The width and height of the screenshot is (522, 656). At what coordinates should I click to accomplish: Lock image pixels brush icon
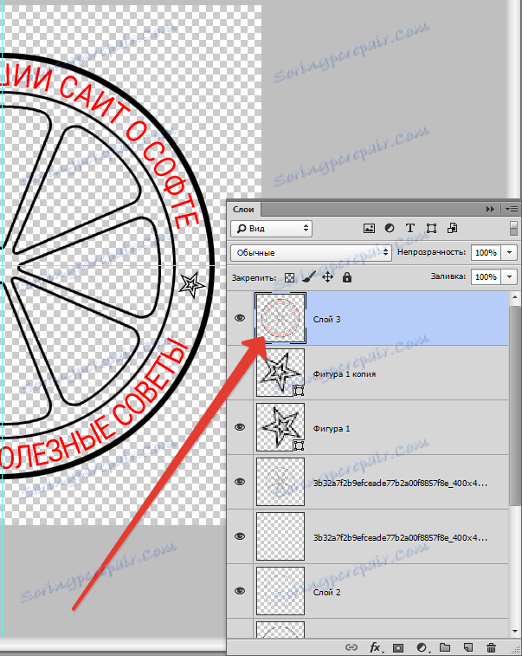309,277
